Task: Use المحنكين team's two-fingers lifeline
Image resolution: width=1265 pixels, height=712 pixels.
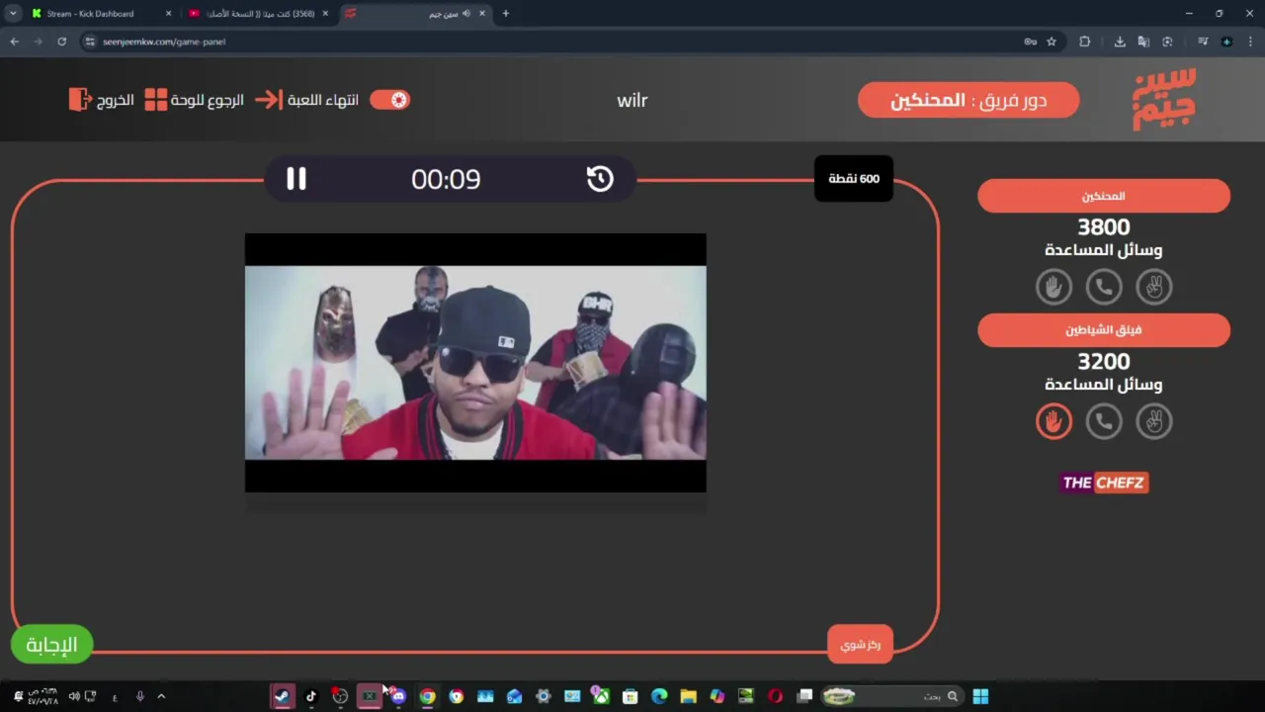Action: point(1153,287)
